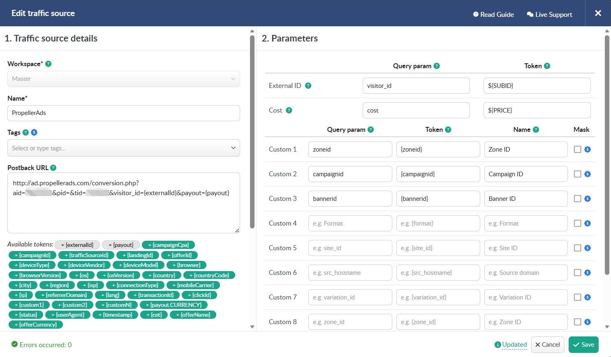Expand the Tags selection dropdown

tap(123, 148)
